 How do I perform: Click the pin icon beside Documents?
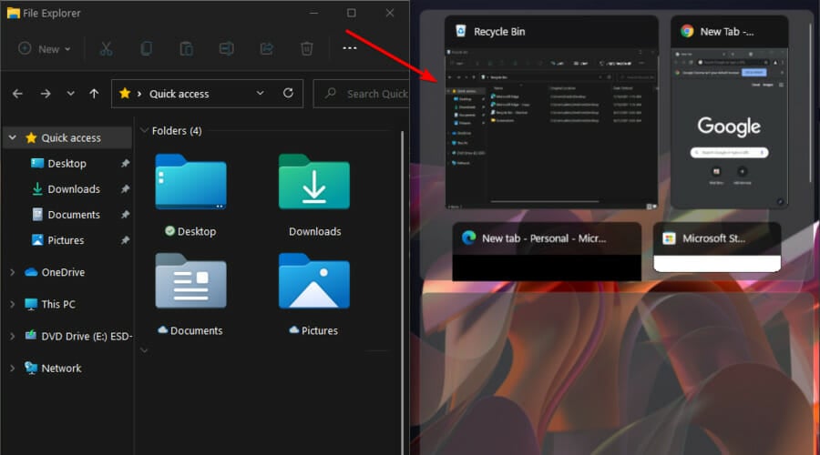tap(125, 215)
